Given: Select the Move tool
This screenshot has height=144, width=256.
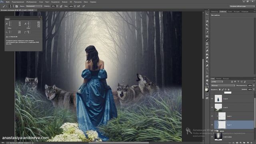Looking at the screenshot, I should click(207, 14).
